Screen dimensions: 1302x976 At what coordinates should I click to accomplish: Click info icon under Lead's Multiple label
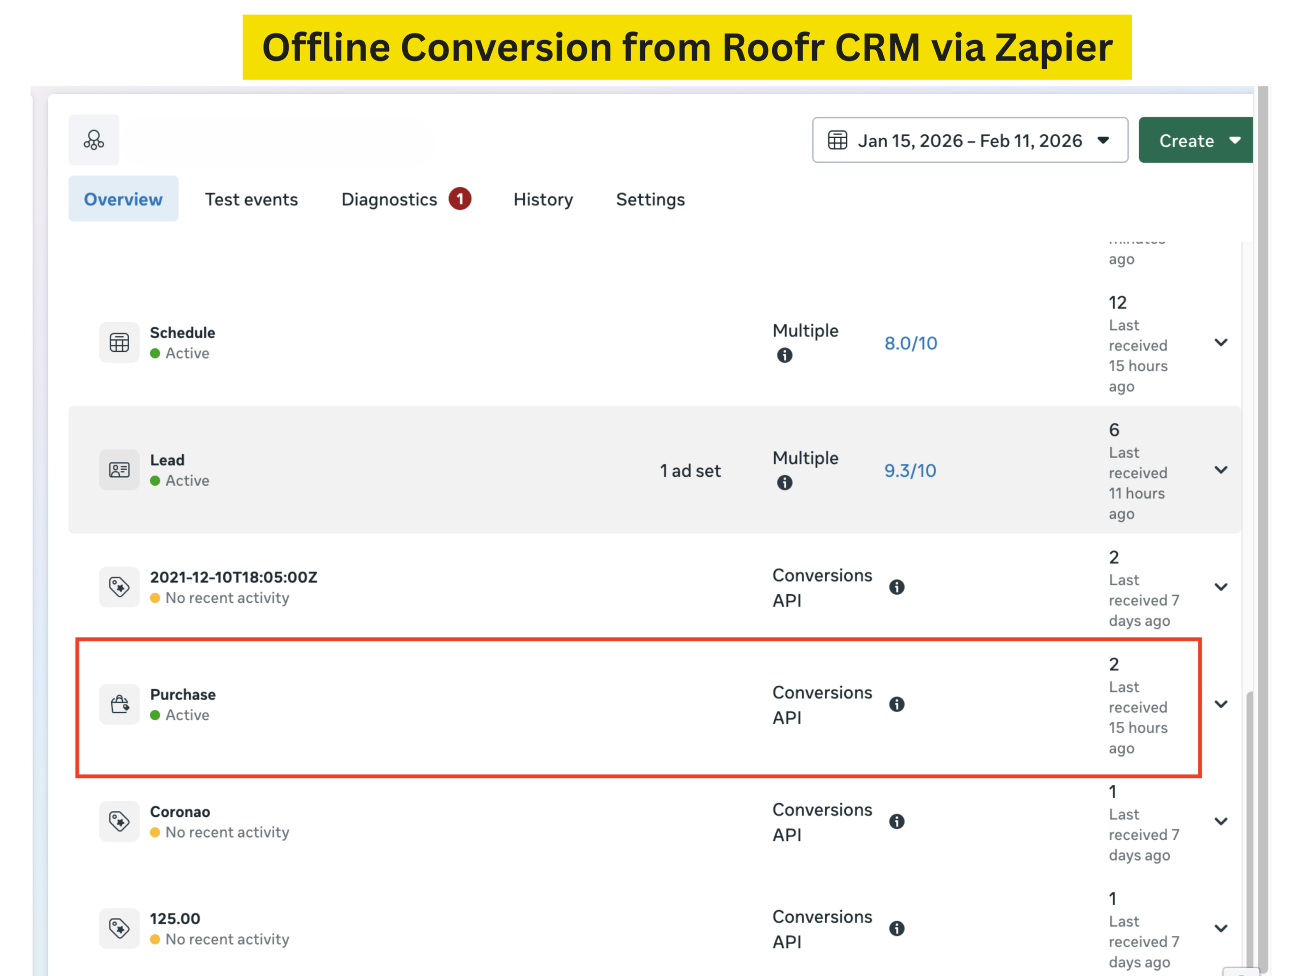tap(785, 483)
